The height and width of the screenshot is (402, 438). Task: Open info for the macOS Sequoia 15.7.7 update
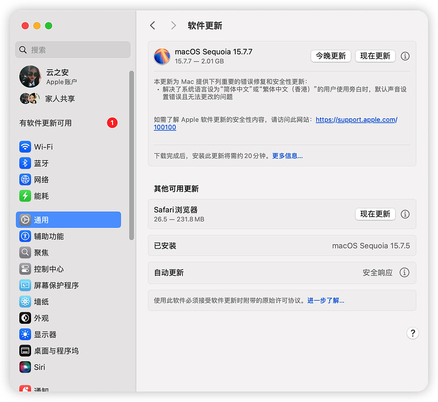(x=405, y=56)
